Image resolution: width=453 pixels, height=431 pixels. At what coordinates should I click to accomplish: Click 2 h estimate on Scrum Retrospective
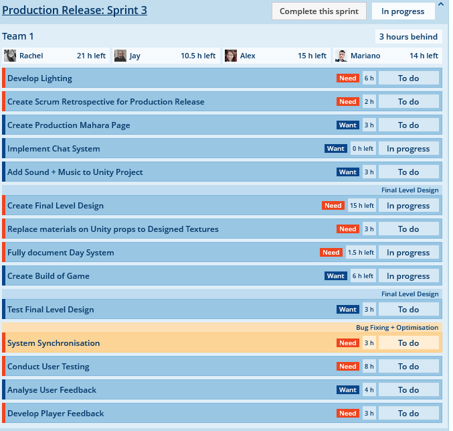click(x=369, y=102)
